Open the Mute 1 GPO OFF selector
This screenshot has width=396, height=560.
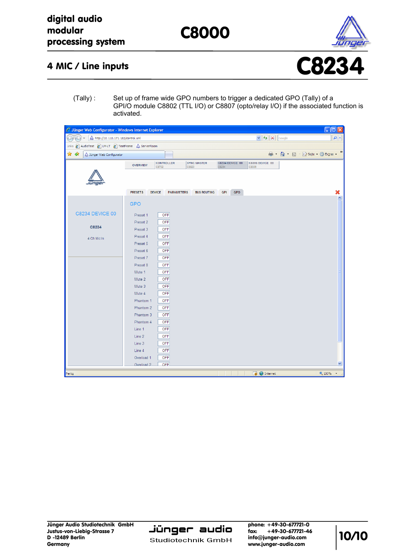(x=164, y=272)
